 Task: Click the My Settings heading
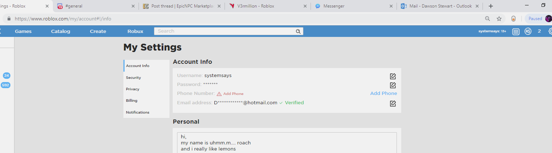(x=153, y=47)
